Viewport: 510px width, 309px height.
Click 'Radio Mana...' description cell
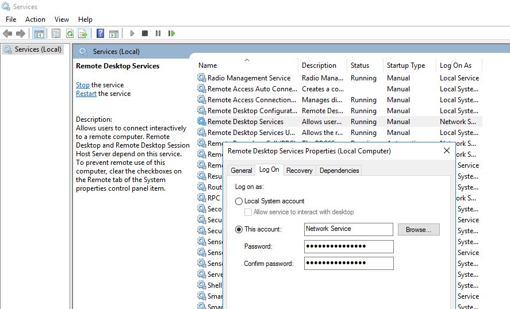[323, 78]
